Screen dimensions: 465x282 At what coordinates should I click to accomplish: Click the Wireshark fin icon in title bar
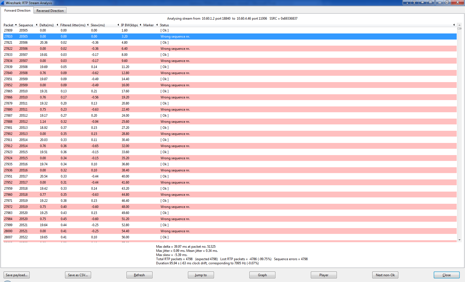tap(2, 3)
